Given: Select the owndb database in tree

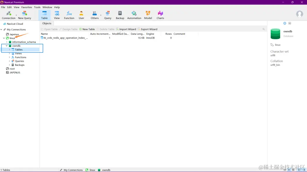Looking at the screenshot, I should pos(16,46).
